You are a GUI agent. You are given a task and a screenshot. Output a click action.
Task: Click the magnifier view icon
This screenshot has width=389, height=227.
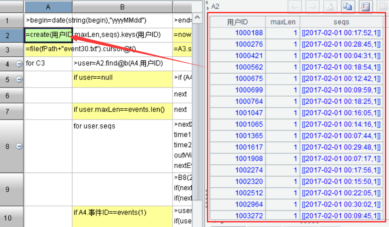pyautogui.click(x=331, y=6)
